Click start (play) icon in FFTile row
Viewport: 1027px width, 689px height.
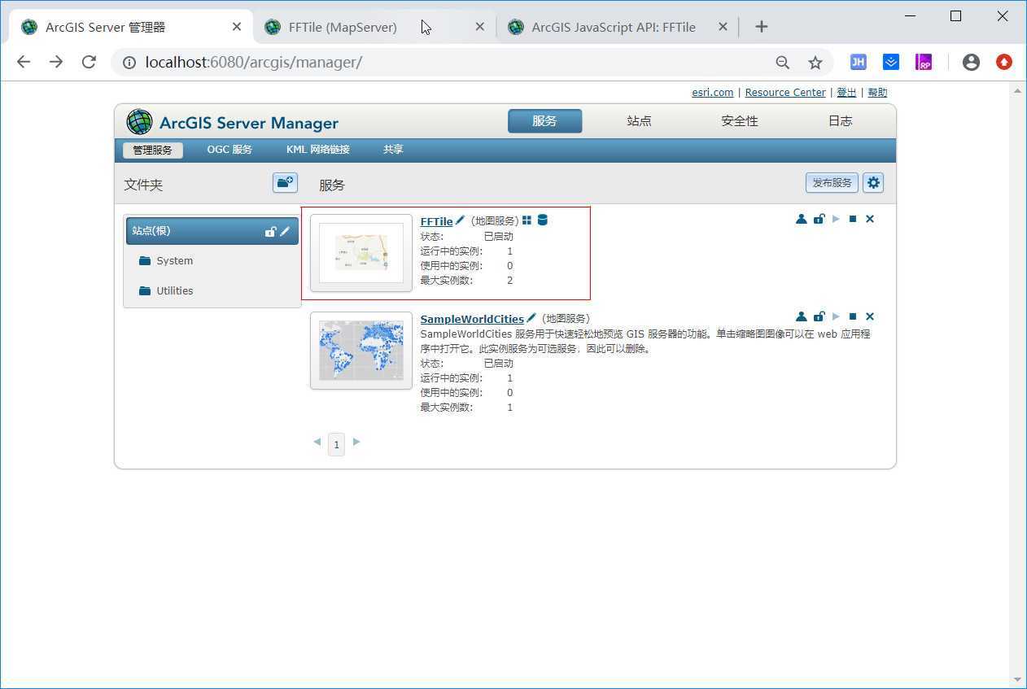(x=836, y=219)
